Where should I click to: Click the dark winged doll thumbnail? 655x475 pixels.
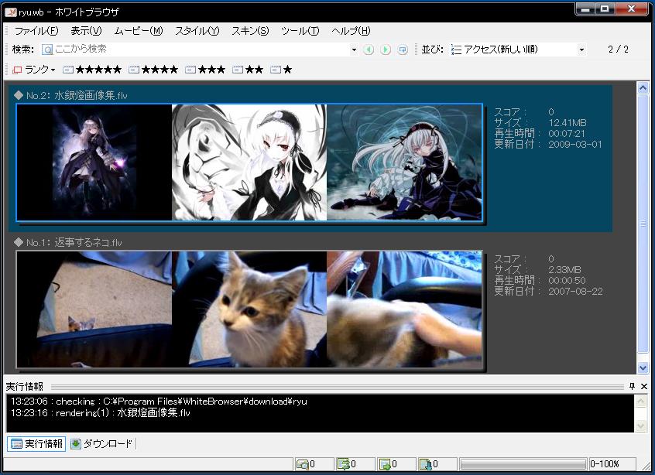(94, 162)
